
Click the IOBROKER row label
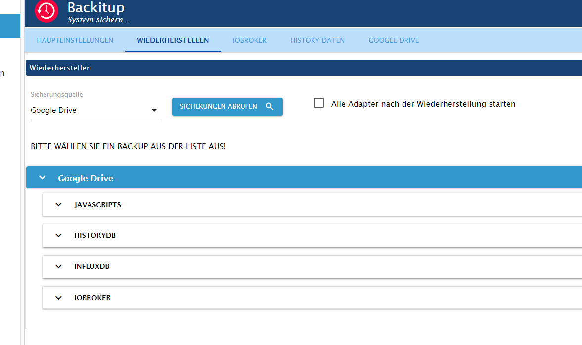(92, 298)
